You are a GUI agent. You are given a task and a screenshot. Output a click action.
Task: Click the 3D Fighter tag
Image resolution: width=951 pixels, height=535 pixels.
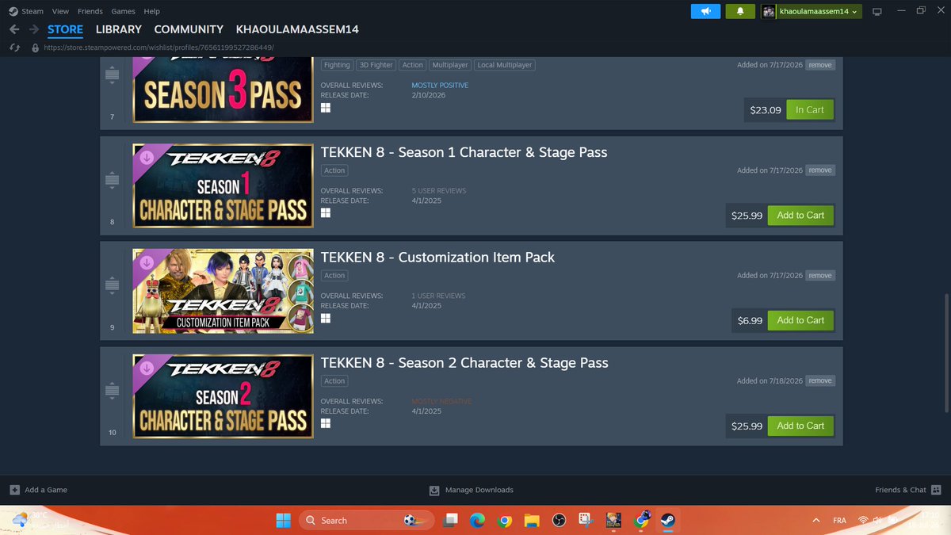(375, 65)
